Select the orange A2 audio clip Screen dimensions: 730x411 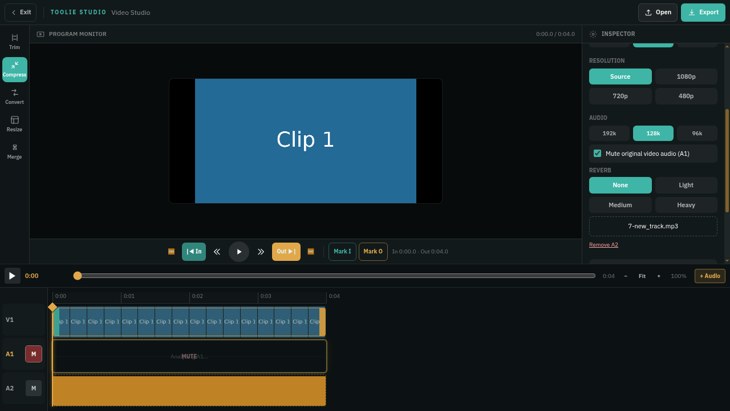click(x=189, y=391)
